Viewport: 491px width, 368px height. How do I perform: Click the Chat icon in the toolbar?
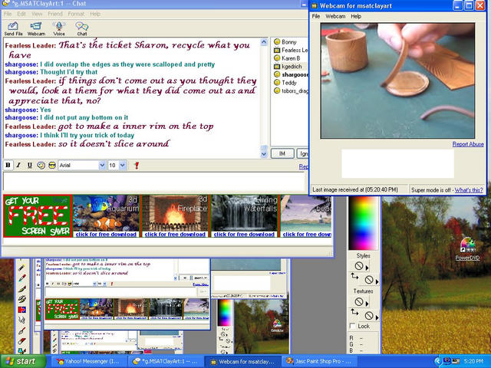click(82, 29)
